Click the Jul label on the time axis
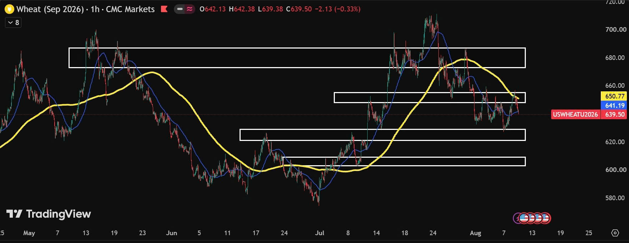 (319, 233)
